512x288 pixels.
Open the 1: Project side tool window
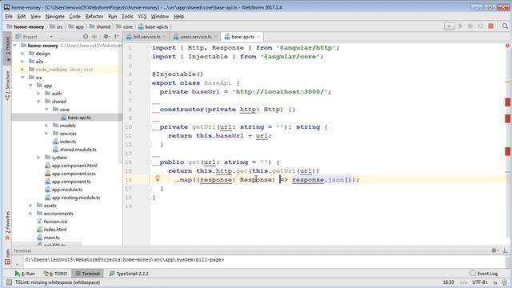7,50
